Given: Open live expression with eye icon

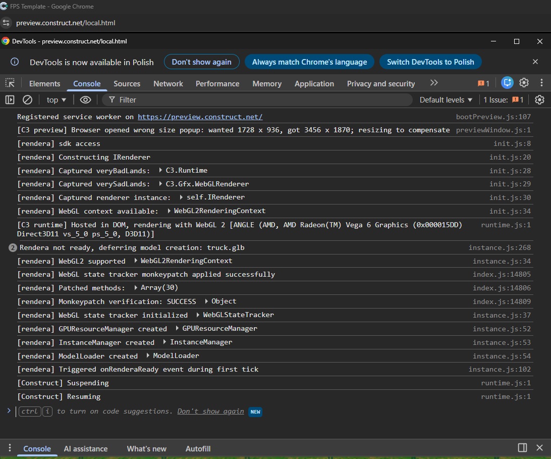Looking at the screenshot, I should [x=85, y=100].
